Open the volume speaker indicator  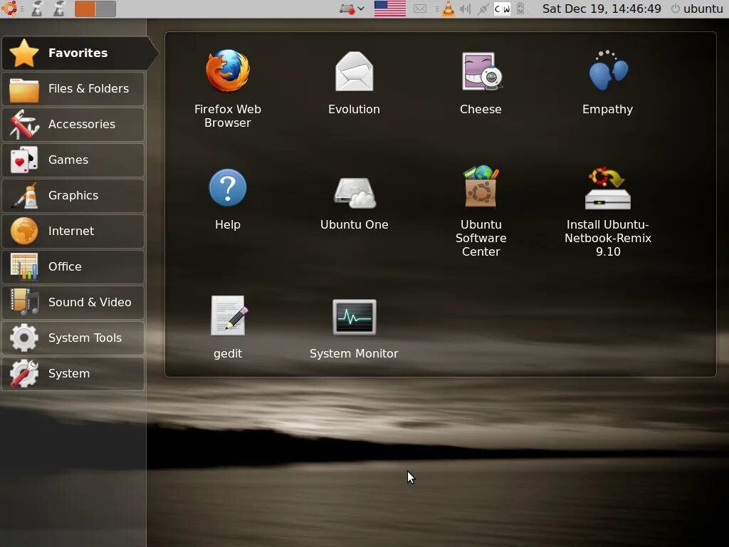(465, 9)
